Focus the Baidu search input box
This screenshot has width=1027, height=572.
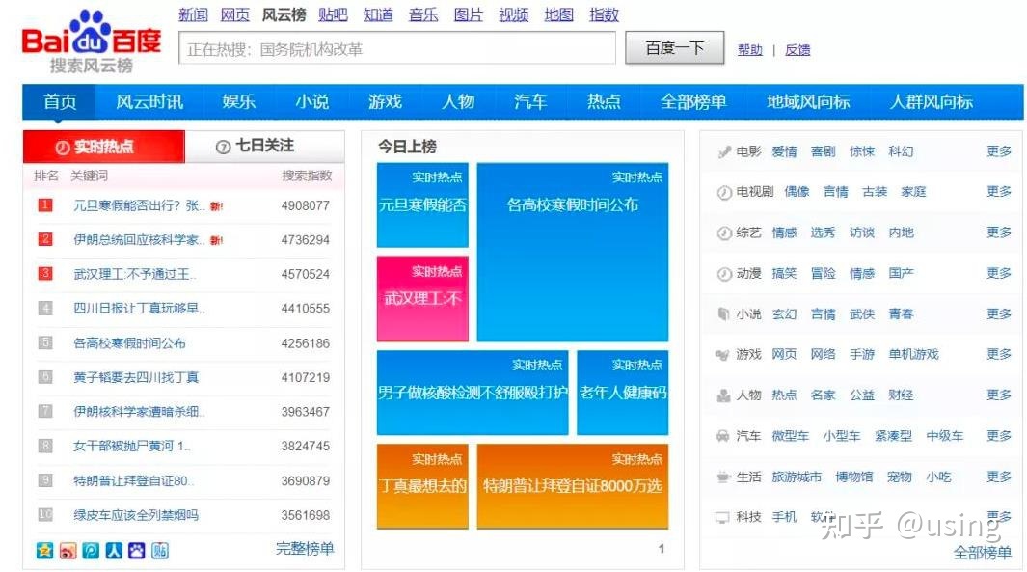click(x=397, y=48)
